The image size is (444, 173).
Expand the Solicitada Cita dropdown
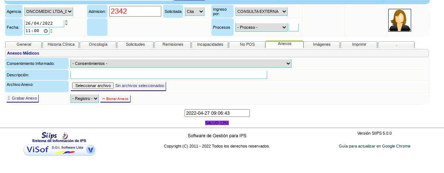pos(195,11)
